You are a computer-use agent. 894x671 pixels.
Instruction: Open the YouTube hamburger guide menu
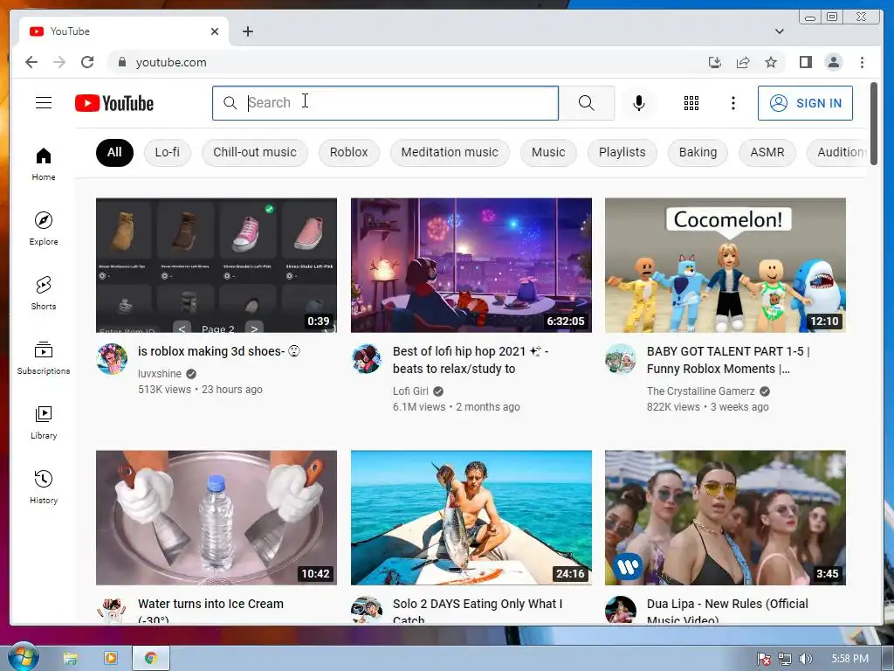pos(44,103)
